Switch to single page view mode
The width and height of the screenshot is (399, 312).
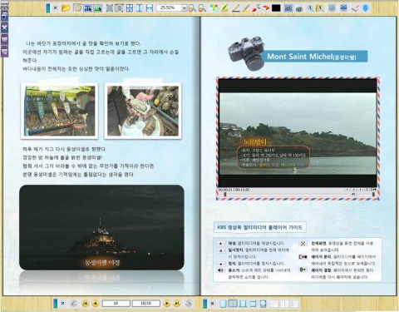pos(224,303)
